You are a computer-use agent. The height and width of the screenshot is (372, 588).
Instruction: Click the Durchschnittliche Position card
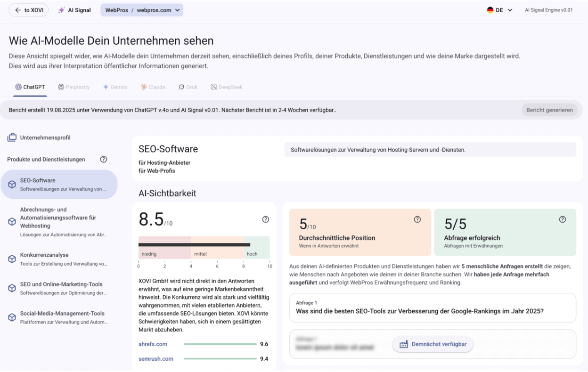[360, 232]
